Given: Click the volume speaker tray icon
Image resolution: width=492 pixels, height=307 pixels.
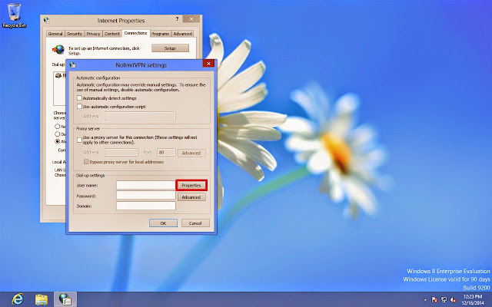Looking at the screenshot, I should [453, 300].
